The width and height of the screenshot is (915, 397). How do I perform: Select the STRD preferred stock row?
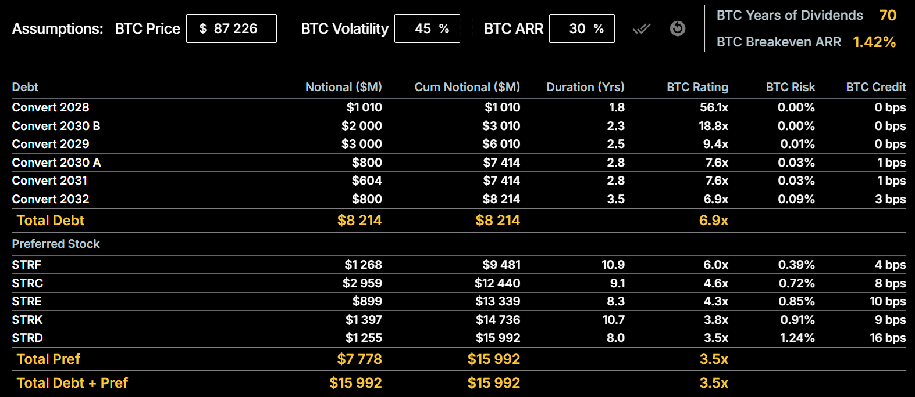pyautogui.click(x=27, y=338)
